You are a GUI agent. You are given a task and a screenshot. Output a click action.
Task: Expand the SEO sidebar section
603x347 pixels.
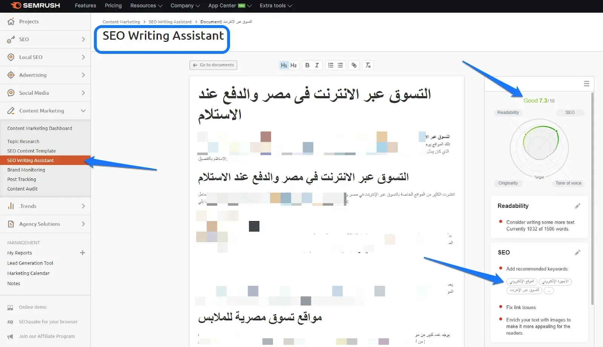point(83,39)
